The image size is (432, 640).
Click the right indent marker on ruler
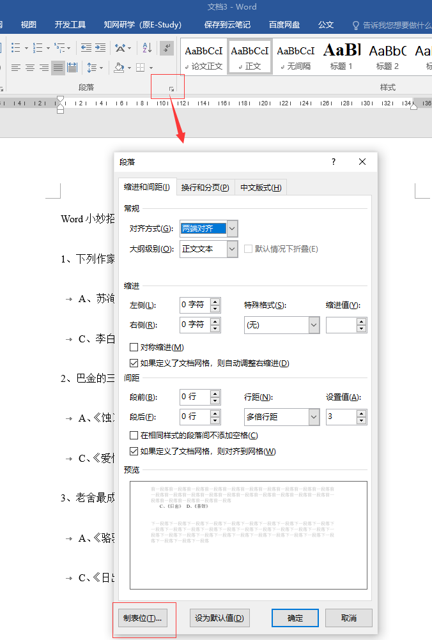point(413,107)
